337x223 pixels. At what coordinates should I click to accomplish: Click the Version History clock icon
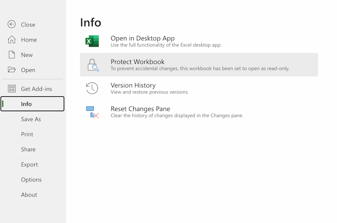point(92,88)
